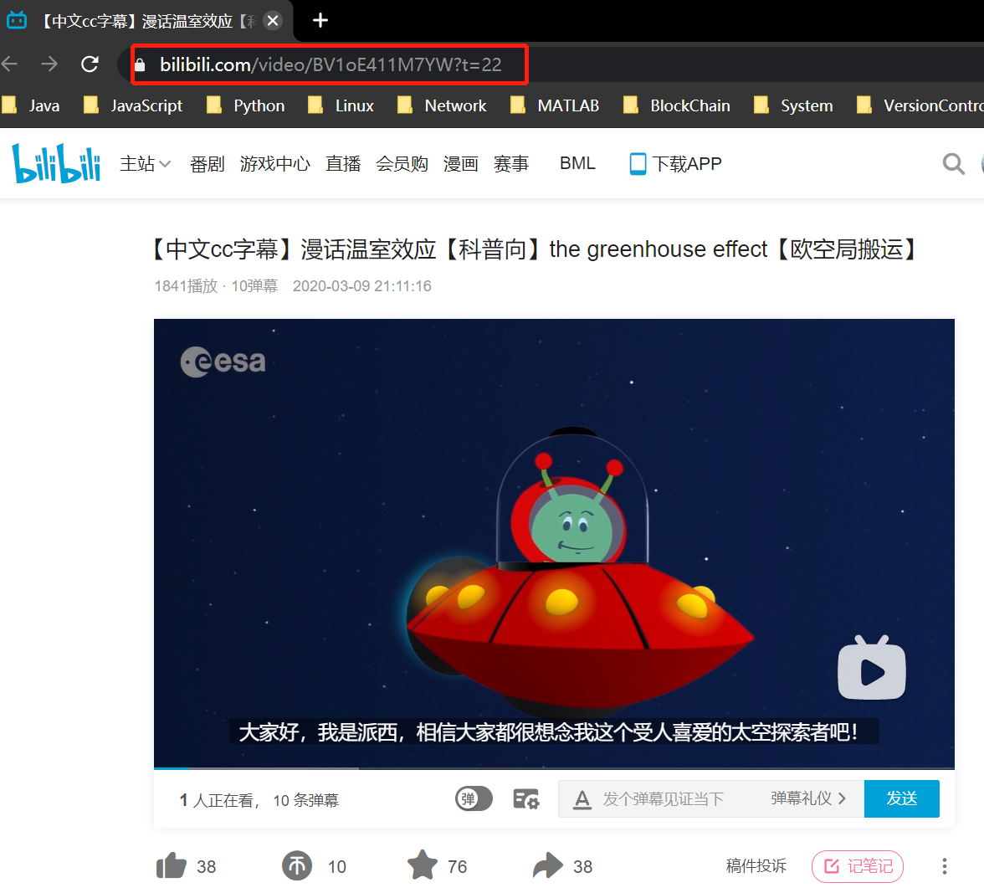Viewport: 984px width, 893px height.
Task: Open 直播 navigation item
Action: (343, 164)
